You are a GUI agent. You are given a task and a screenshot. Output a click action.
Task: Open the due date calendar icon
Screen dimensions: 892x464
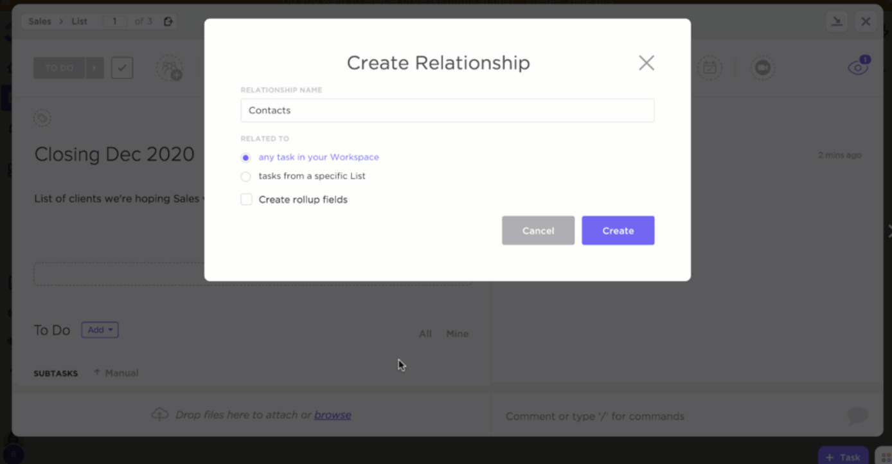(x=709, y=67)
